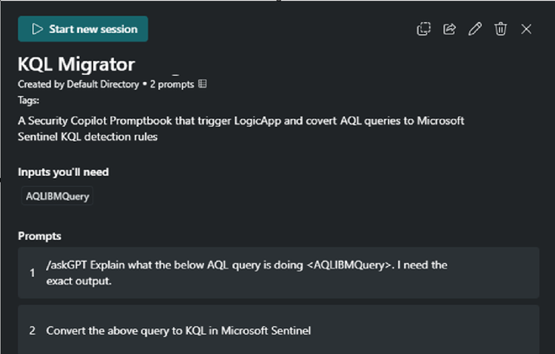Click the 2 prompts count text
555x354 pixels.
(172, 84)
